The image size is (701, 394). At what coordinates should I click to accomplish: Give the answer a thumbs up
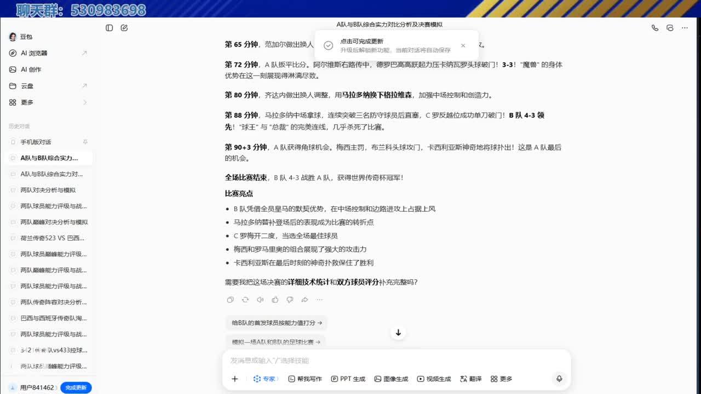click(x=275, y=300)
